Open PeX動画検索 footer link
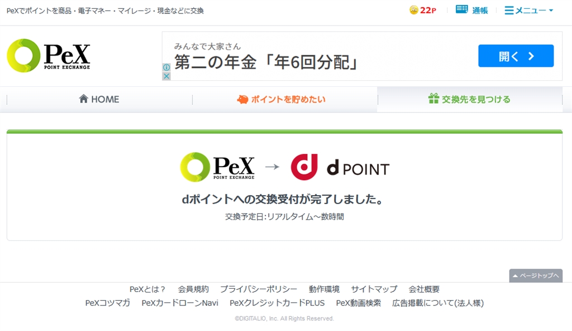The height and width of the screenshot is (331, 572). coord(359,303)
